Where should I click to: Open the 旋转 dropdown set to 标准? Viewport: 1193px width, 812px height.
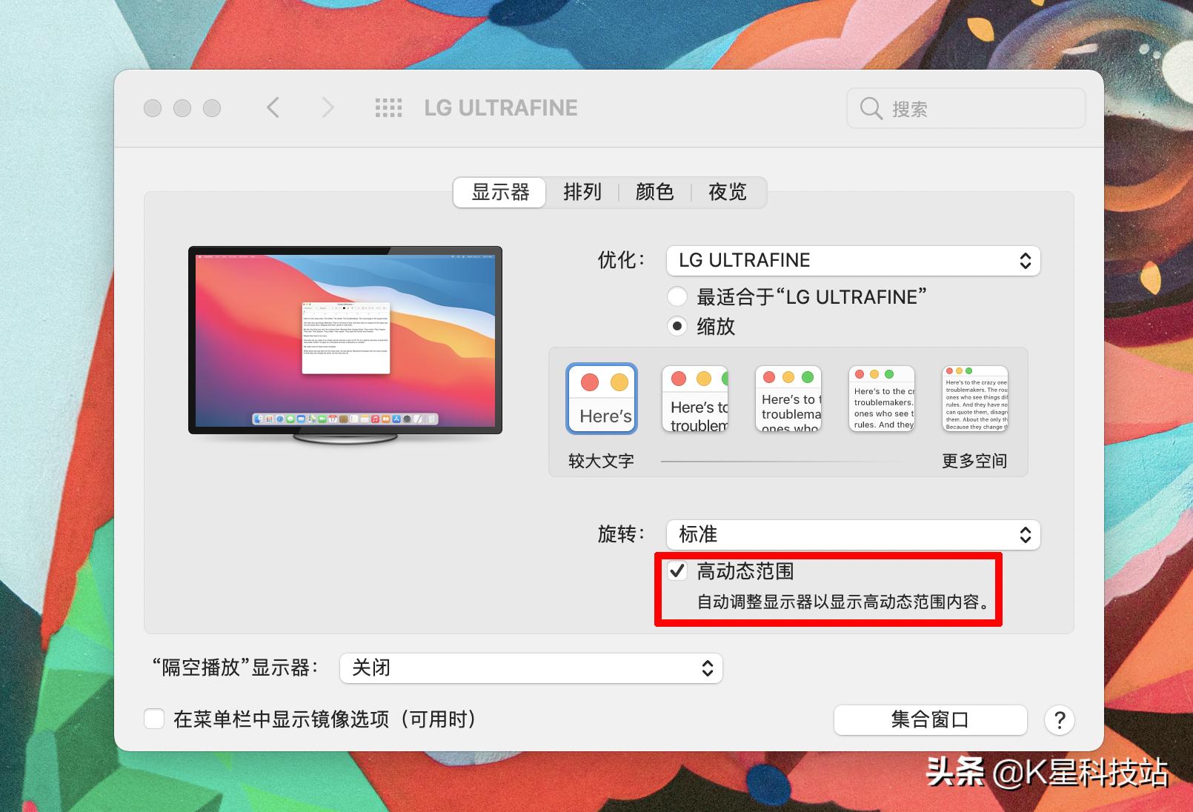853,534
